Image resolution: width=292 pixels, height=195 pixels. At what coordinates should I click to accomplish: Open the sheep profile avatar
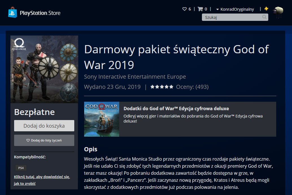pyautogui.click(x=278, y=12)
